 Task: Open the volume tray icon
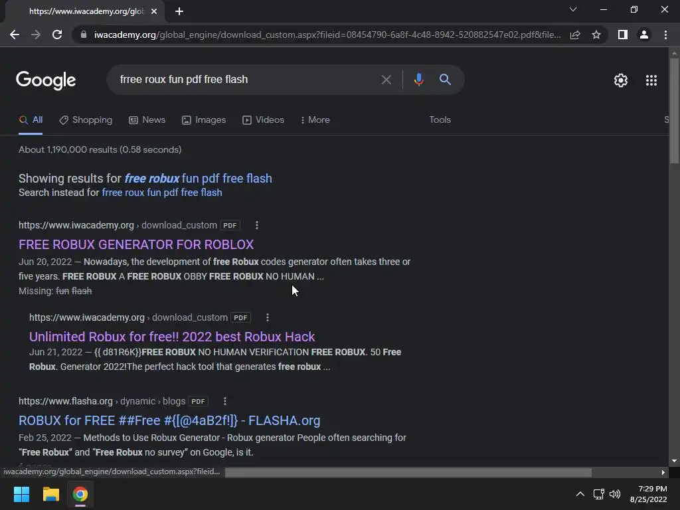click(x=614, y=494)
